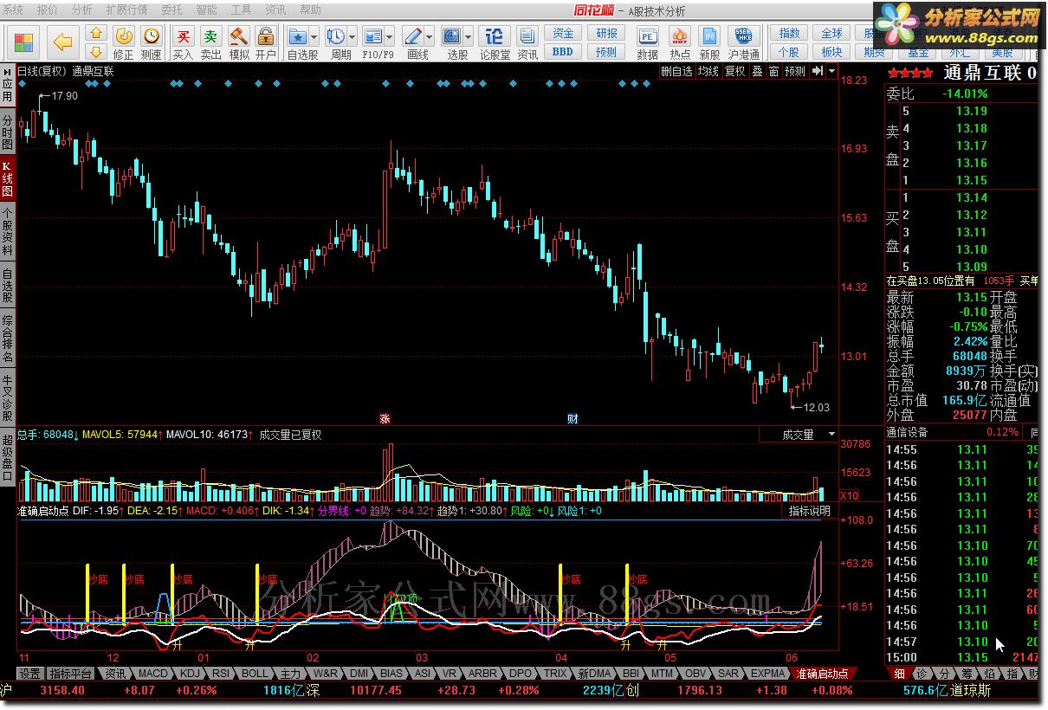
Task: Expand the 选股 dropdown arrow
Action: pos(469,36)
